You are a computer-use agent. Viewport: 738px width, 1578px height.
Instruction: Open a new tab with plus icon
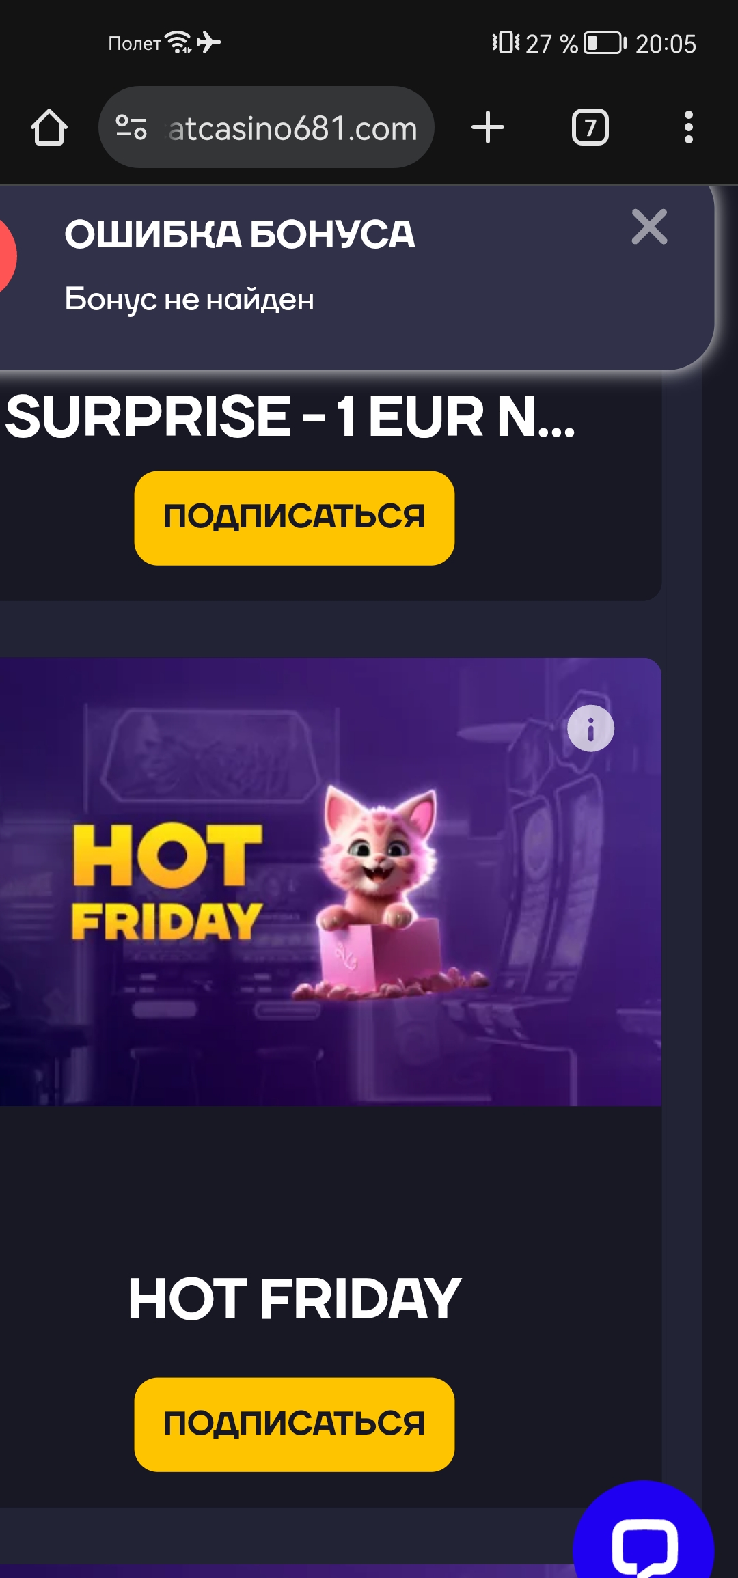point(488,128)
